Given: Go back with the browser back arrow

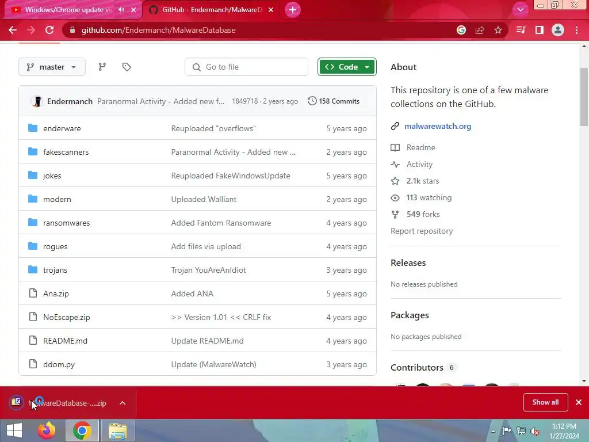Looking at the screenshot, I should coord(13,30).
